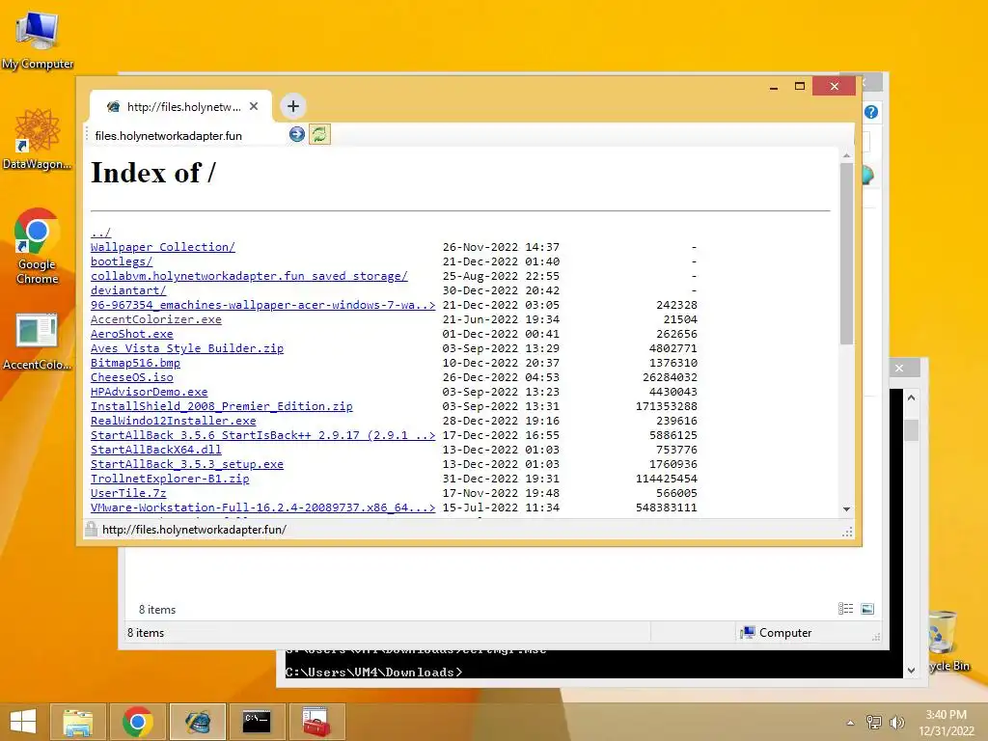Switch Explorer to large icons view

[867, 608]
